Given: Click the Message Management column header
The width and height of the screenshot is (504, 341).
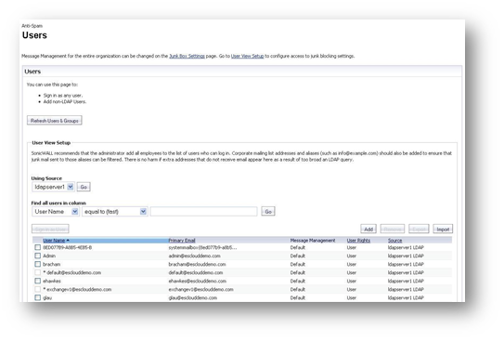Looking at the screenshot, I should (x=313, y=241).
